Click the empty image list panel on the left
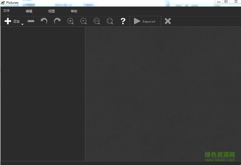241x165 pixels. click(x=43, y=94)
